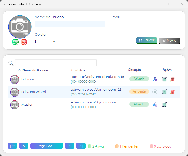Viewport: 188px width, 156px height.
Task: Go to last page button
Action: [x=81, y=146]
